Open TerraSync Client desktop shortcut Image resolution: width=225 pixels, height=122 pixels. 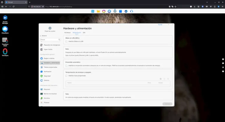pyautogui.click(x=5, y=40)
